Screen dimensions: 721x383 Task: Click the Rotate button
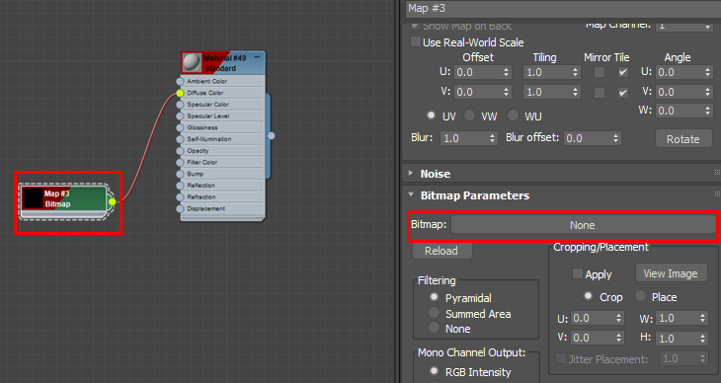683,139
